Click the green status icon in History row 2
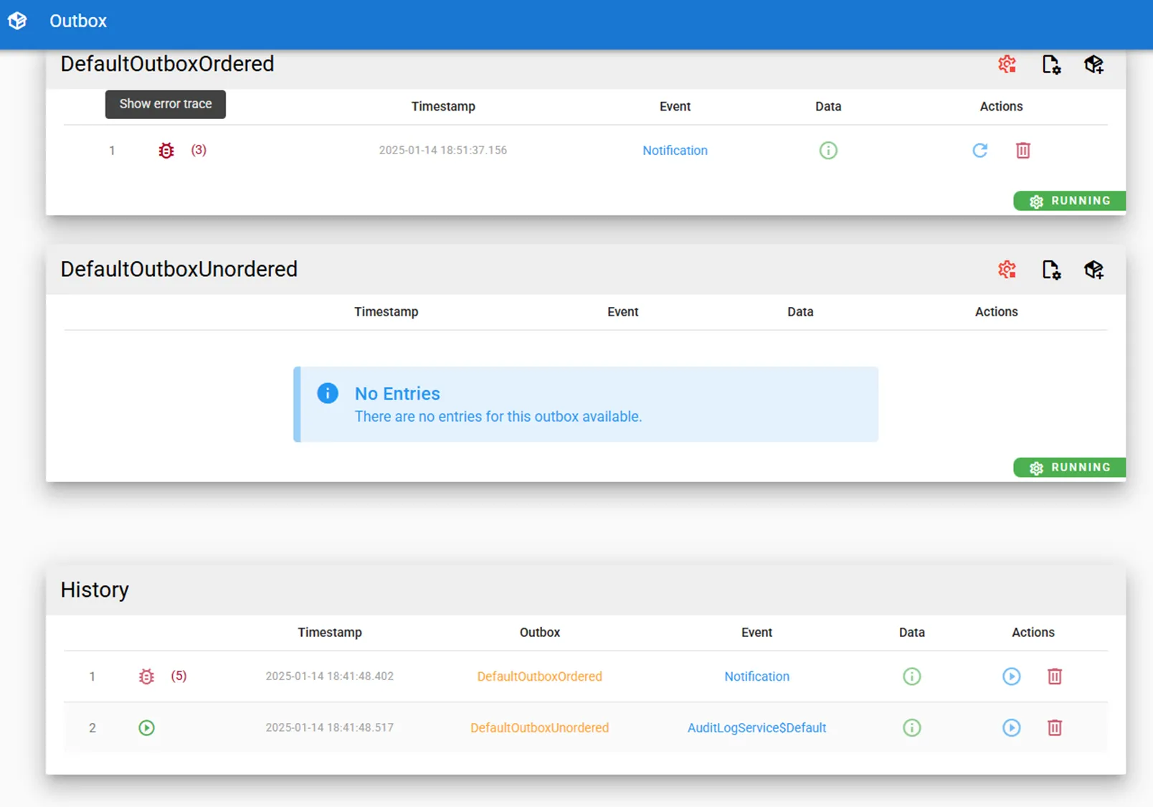The height and width of the screenshot is (807, 1153). click(x=146, y=728)
